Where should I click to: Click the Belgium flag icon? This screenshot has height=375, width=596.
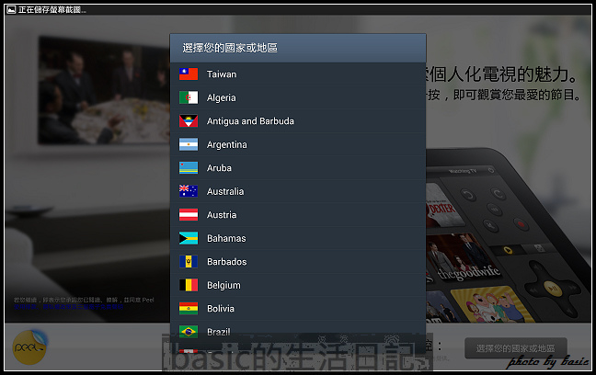click(x=189, y=285)
